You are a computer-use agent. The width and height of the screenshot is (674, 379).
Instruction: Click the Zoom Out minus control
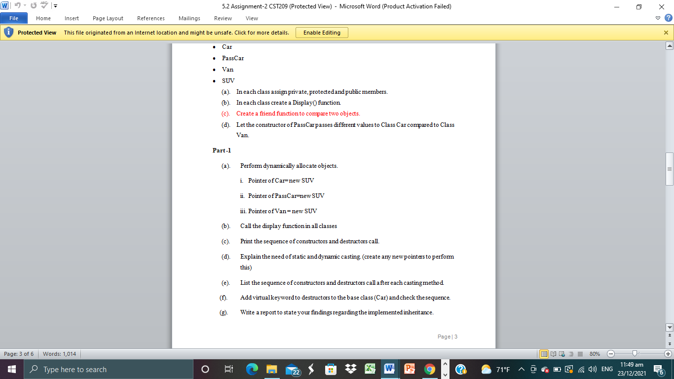click(x=610, y=353)
